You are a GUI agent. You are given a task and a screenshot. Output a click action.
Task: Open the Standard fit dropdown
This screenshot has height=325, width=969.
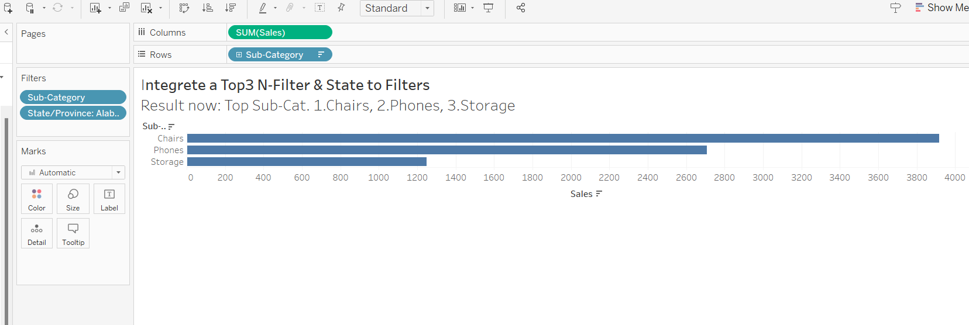tap(427, 8)
